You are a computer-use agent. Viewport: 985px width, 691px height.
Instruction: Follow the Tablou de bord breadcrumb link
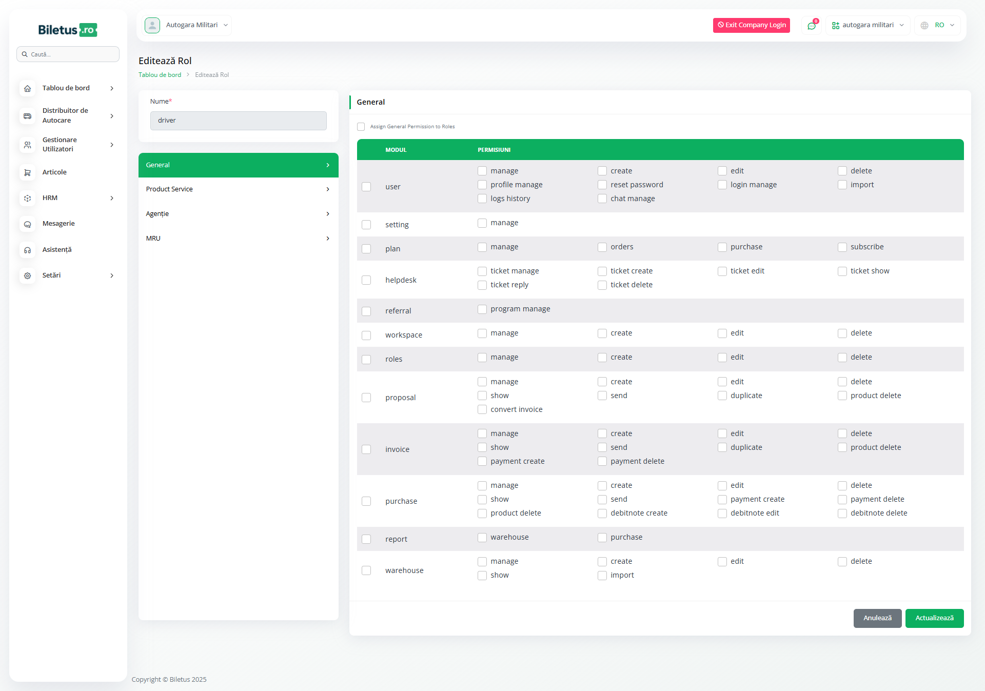[x=160, y=75]
